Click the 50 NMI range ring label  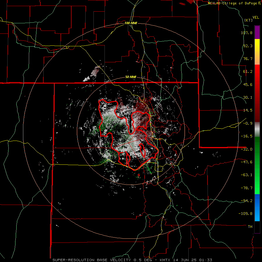(x=131, y=77)
